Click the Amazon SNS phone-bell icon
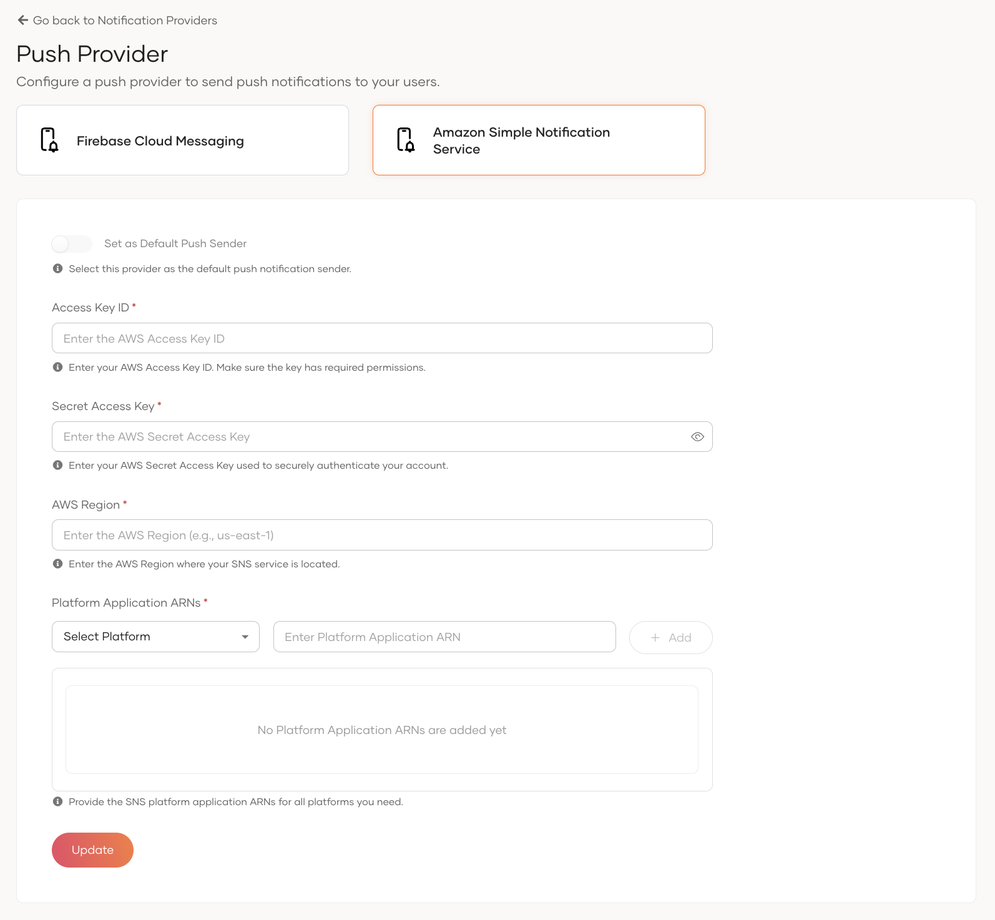995x920 pixels. pos(406,140)
